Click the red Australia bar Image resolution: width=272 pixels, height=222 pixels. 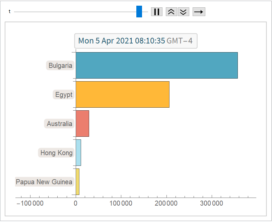tap(82, 123)
